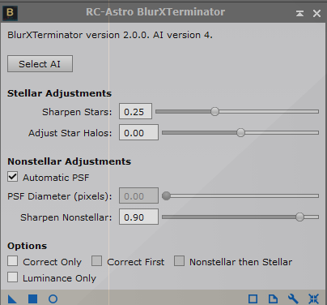Reset settings with the cross arrows icon
Image resolution: width=327 pixels, height=305 pixels.
tap(313, 299)
